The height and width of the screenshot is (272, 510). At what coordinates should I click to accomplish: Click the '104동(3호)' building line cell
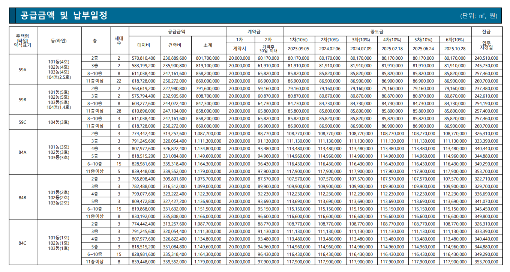click(x=59, y=122)
